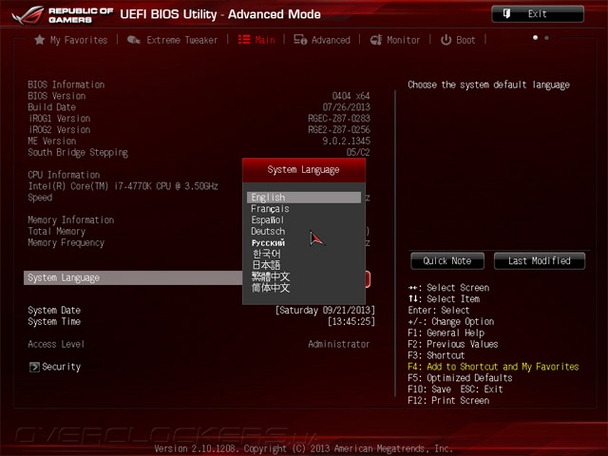Click the first page indicator dot

coord(535,38)
